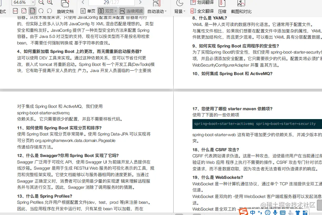
Task: Click heading 10、如何集成 Spring Boot 和 ActiveMQ
Action: (x=232, y=74)
